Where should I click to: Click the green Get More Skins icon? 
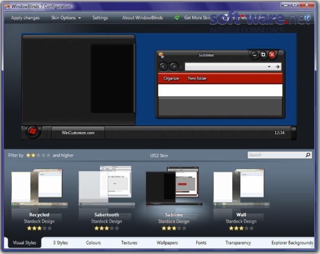point(177,18)
